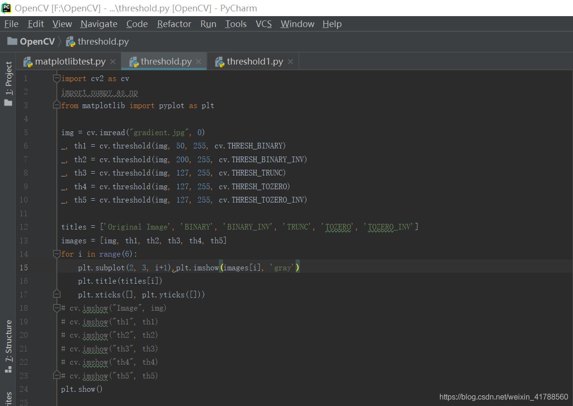Screen dimensions: 573x406
Task: Open the VCS menu
Action: (264, 24)
